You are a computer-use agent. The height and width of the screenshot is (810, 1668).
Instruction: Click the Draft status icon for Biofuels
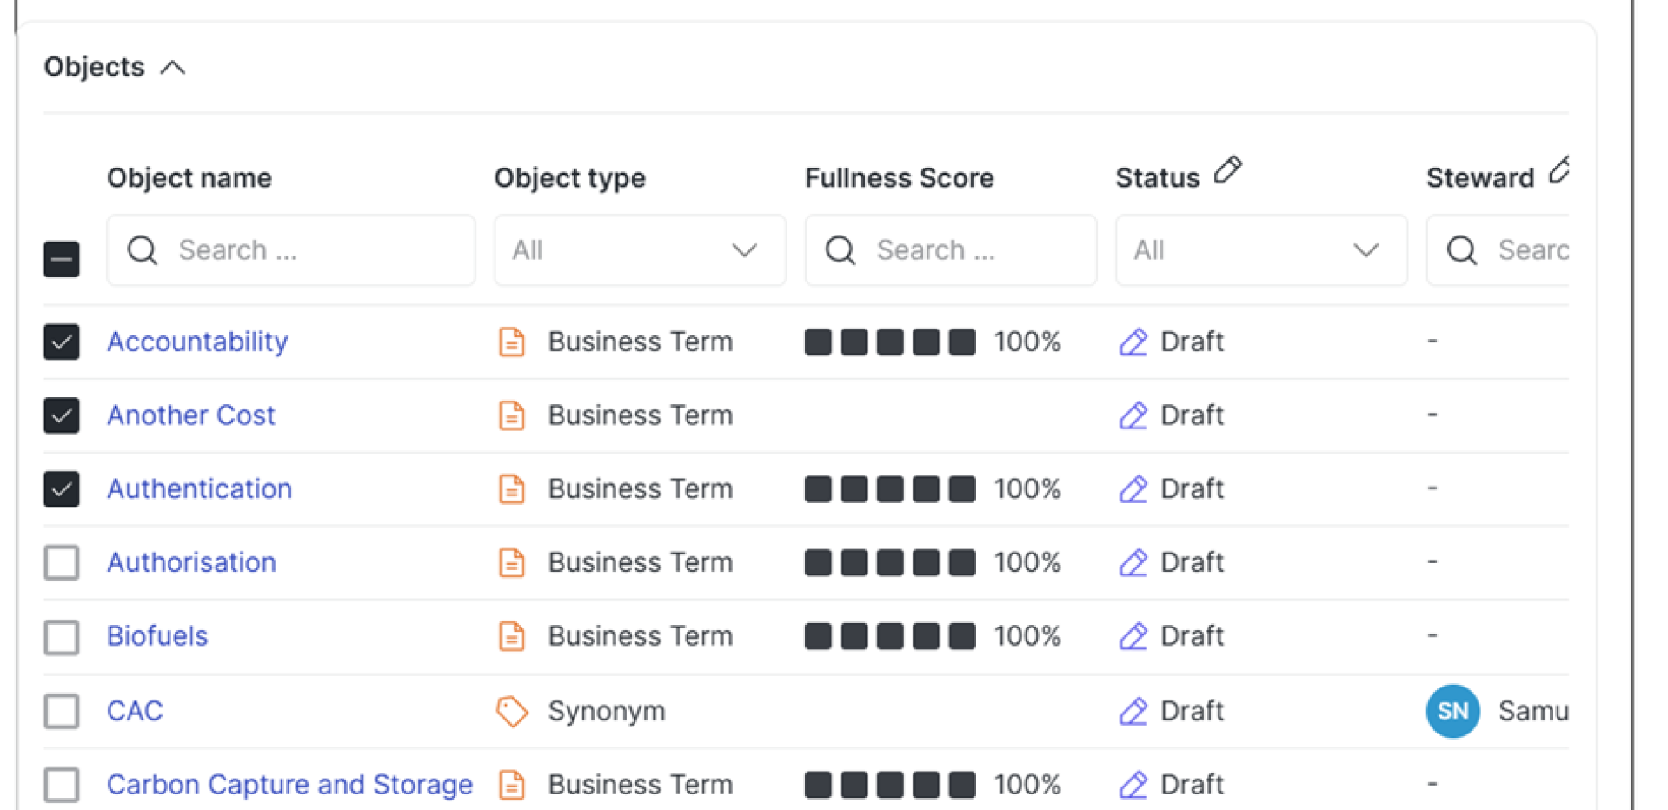point(1133,637)
